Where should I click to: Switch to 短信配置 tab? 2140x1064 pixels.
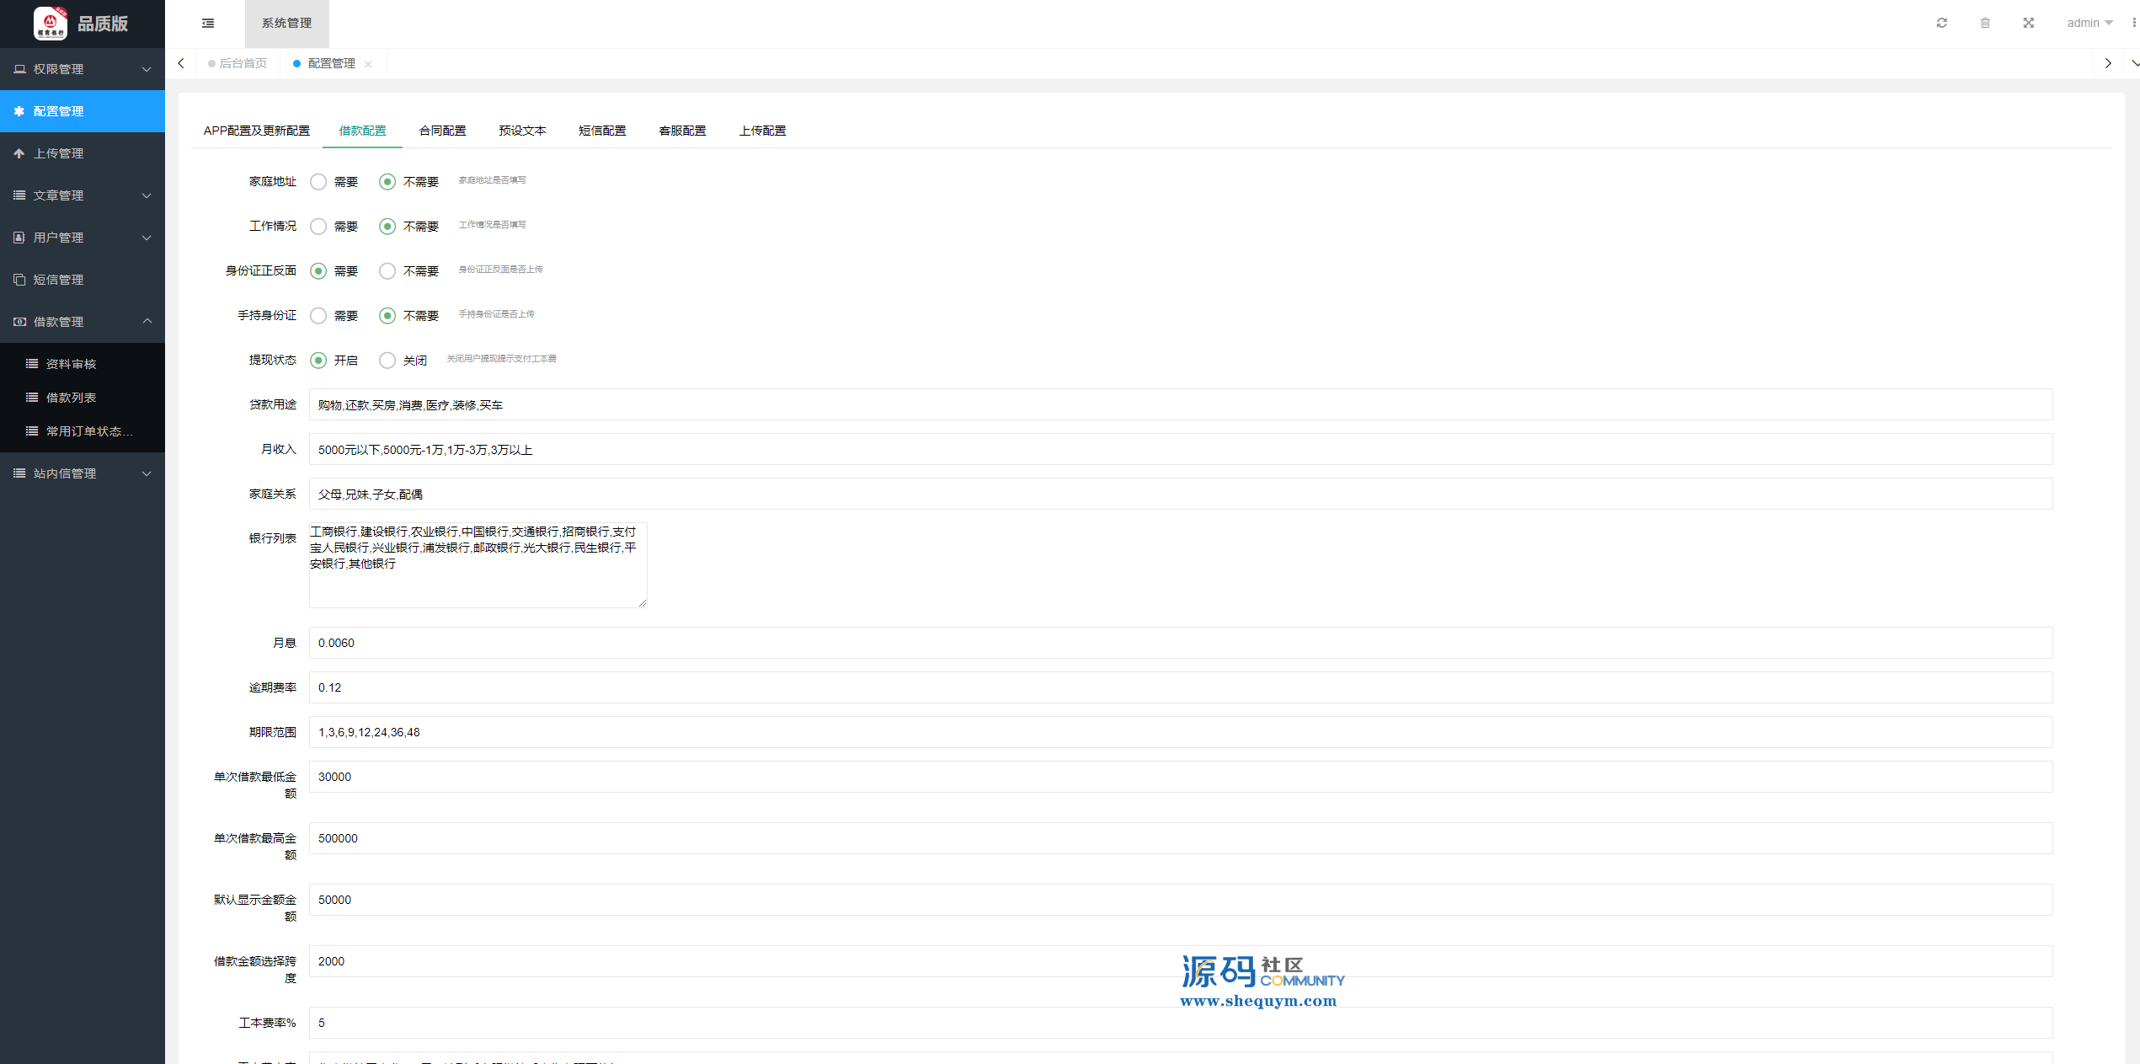(602, 131)
